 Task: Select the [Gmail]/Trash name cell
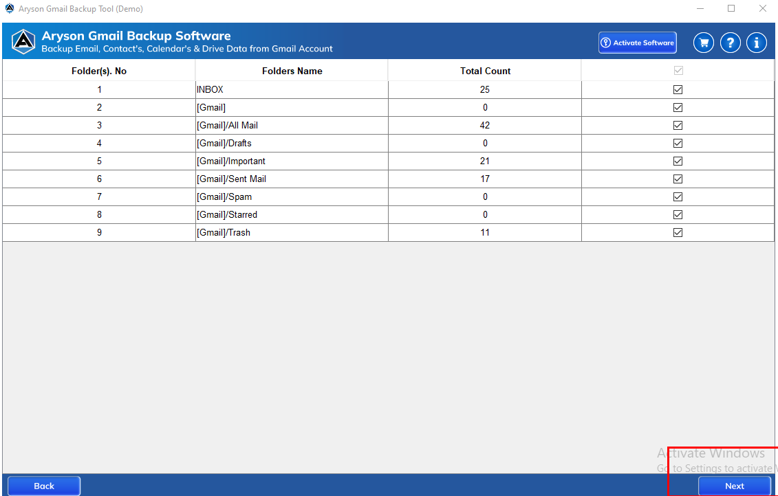tap(292, 232)
